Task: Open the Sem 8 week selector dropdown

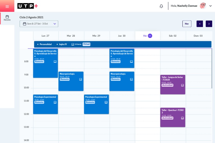Action: (39, 24)
